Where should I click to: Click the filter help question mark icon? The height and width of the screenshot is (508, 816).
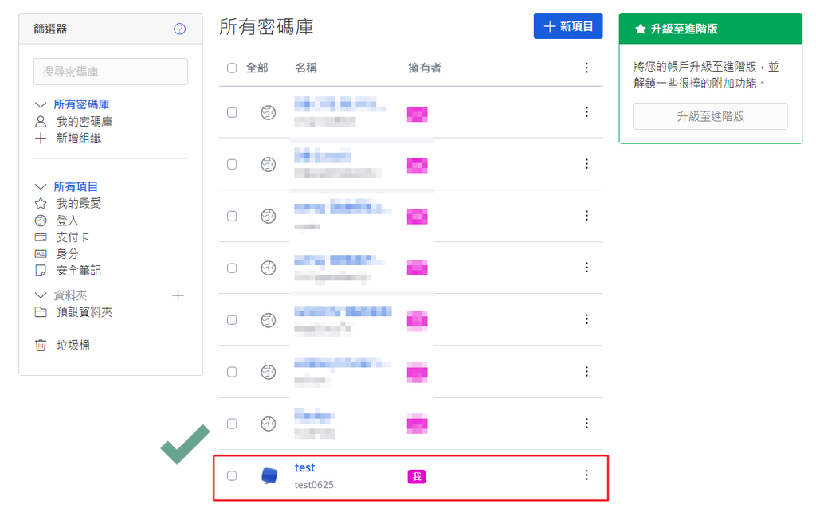(x=179, y=29)
